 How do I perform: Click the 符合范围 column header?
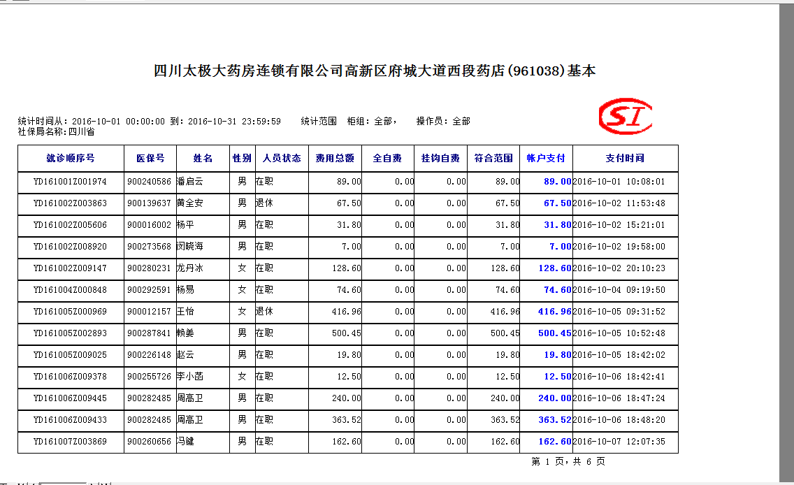click(x=493, y=159)
